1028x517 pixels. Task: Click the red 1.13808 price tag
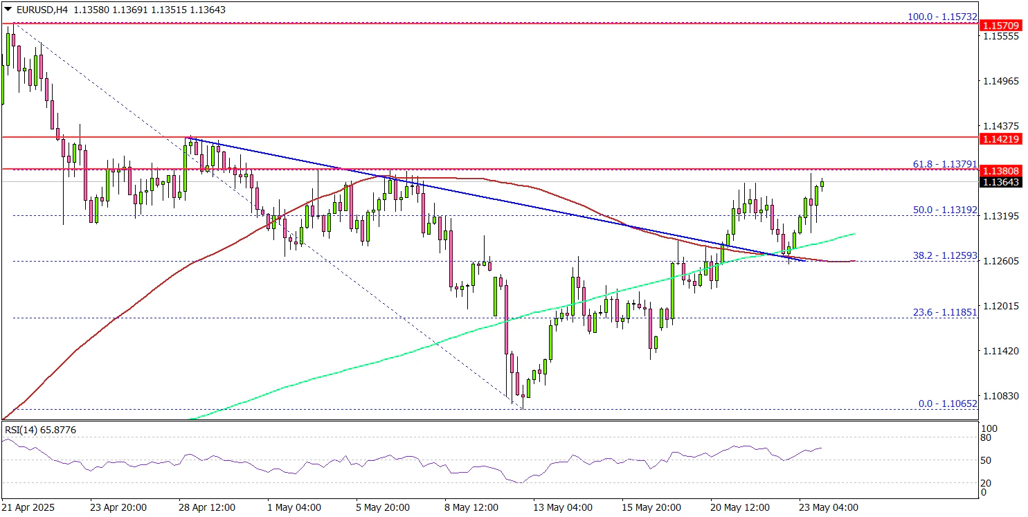(1002, 170)
